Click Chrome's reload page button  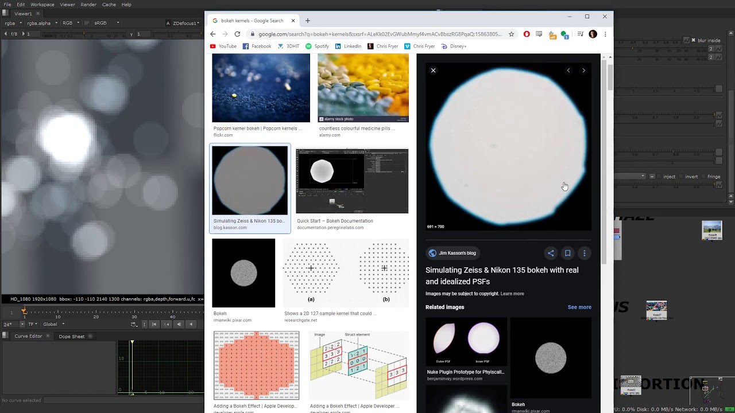[x=237, y=34]
